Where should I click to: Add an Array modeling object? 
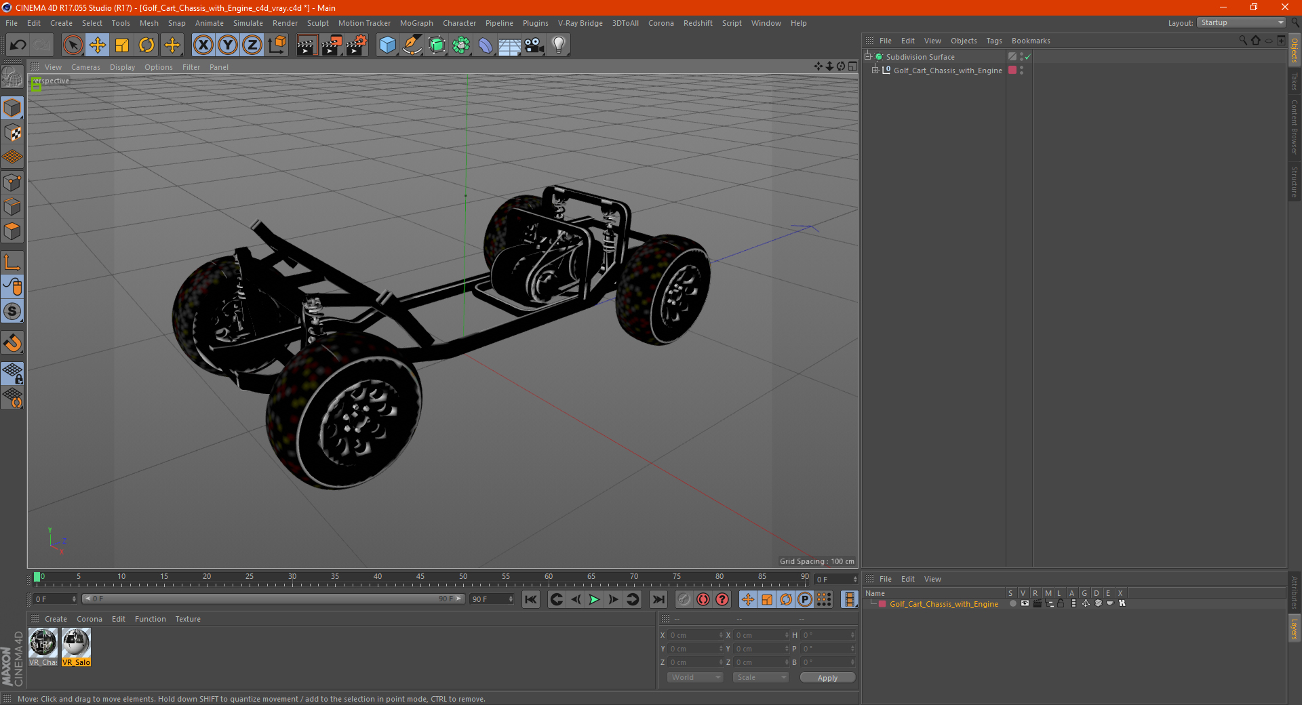tap(461, 45)
